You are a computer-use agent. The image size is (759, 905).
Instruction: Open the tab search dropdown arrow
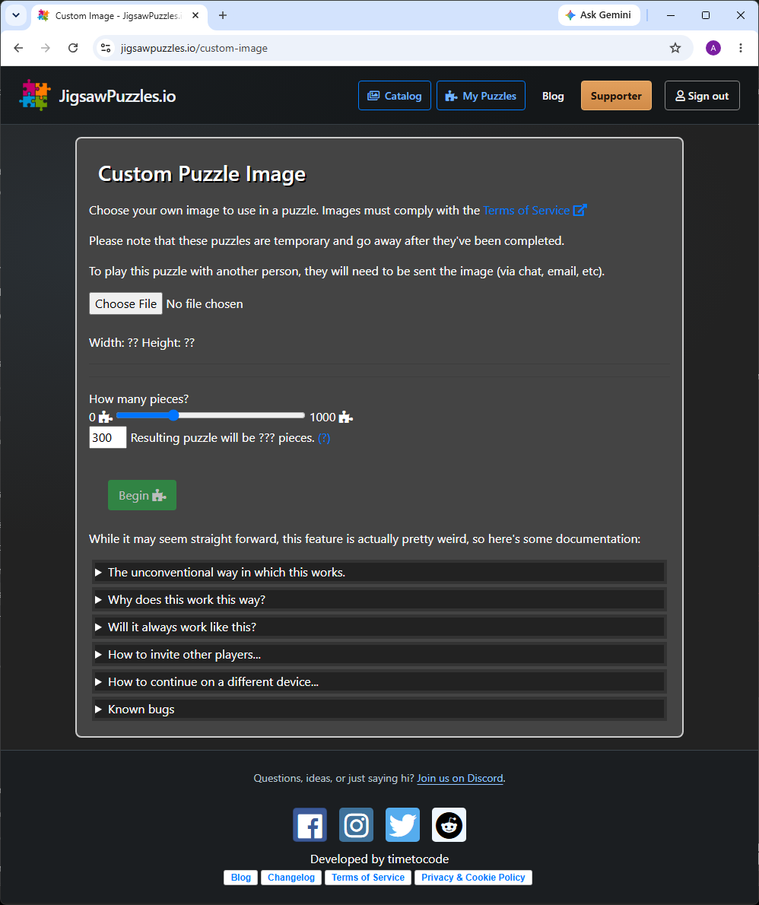click(16, 15)
